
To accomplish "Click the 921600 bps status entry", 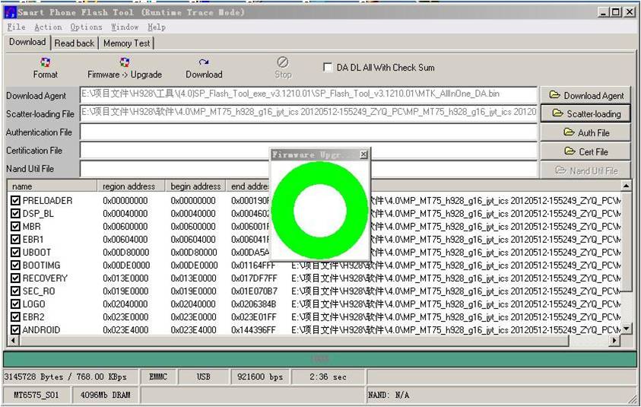I will pos(260,377).
